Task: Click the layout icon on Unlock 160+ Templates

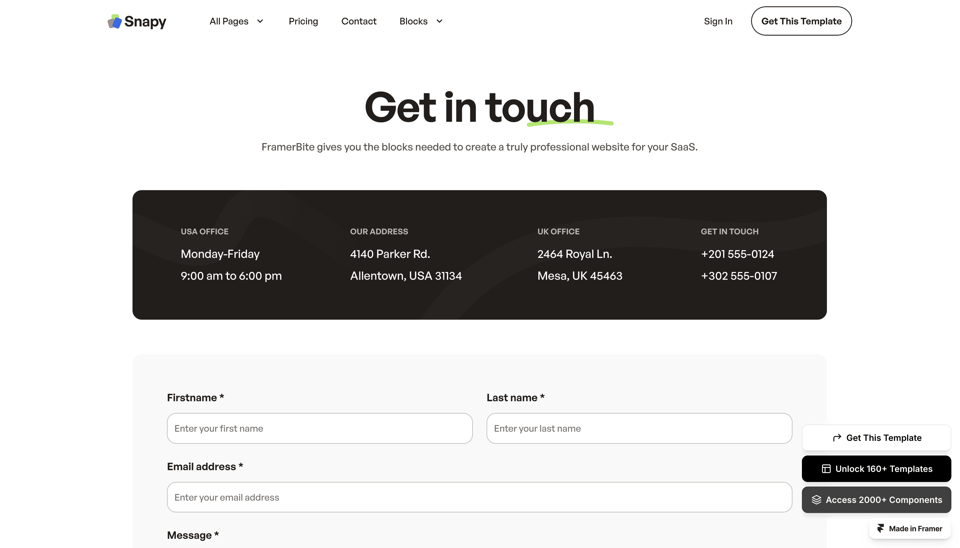Action: click(x=826, y=468)
